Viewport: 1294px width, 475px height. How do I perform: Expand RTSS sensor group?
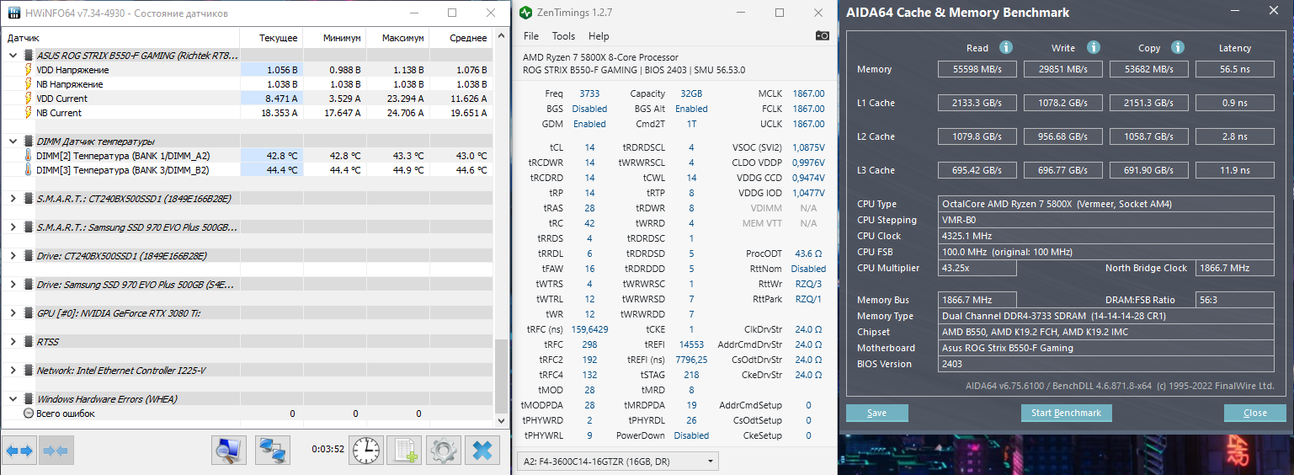click(x=12, y=342)
